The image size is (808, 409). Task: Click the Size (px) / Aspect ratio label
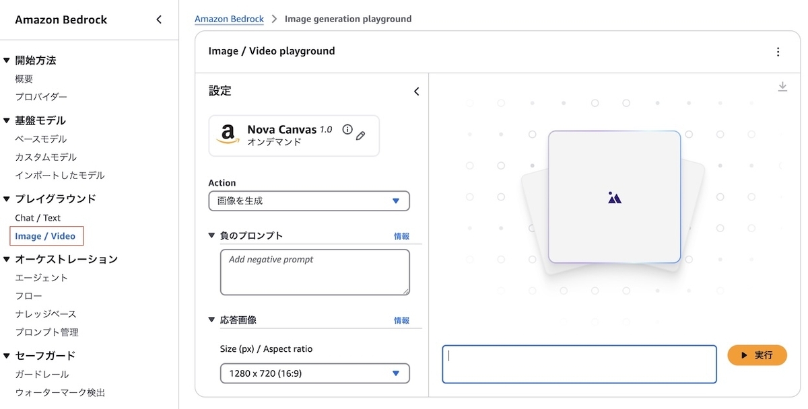point(267,349)
